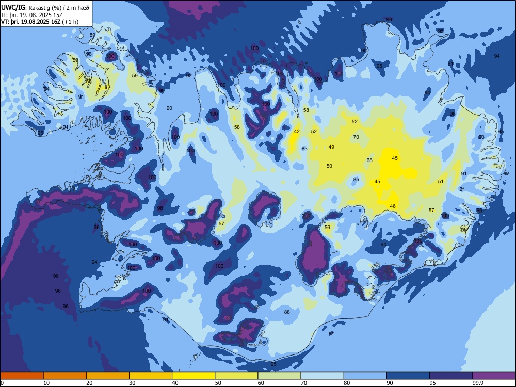
Task: Click the map value "46"
Action: click(x=393, y=206)
